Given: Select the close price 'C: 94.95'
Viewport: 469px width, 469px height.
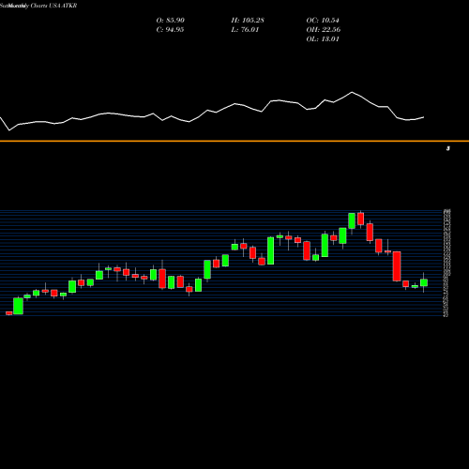Looking at the screenshot, I should (x=170, y=30).
